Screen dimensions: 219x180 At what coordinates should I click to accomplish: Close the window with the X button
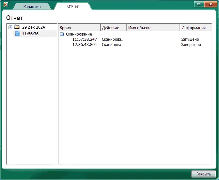coord(211,4)
